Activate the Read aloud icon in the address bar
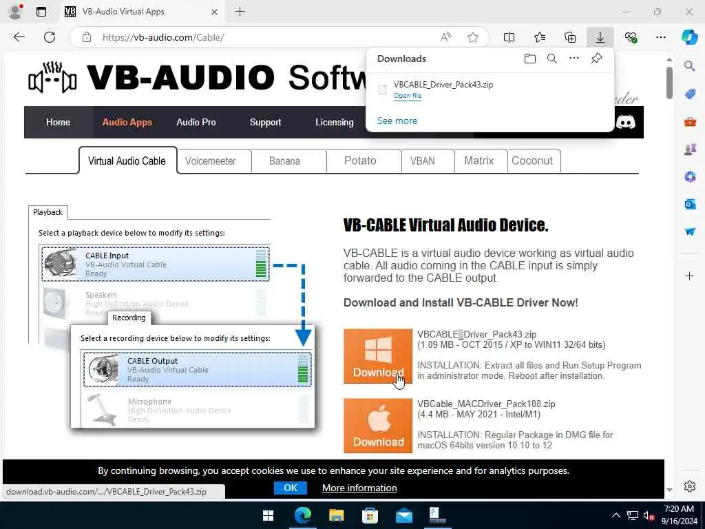 [x=445, y=37]
